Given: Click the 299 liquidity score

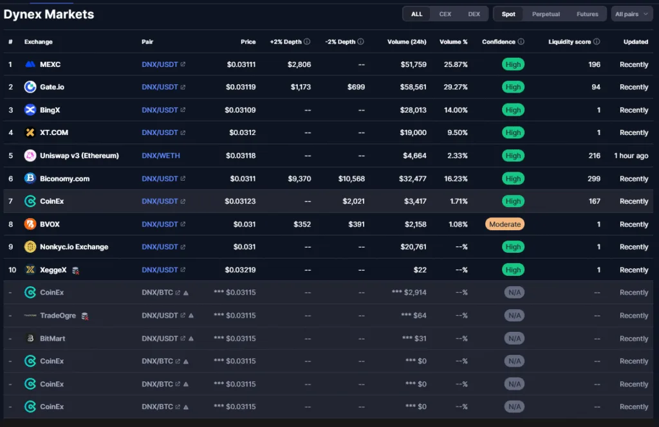Looking at the screenshot, I should (x=594, y=178).
